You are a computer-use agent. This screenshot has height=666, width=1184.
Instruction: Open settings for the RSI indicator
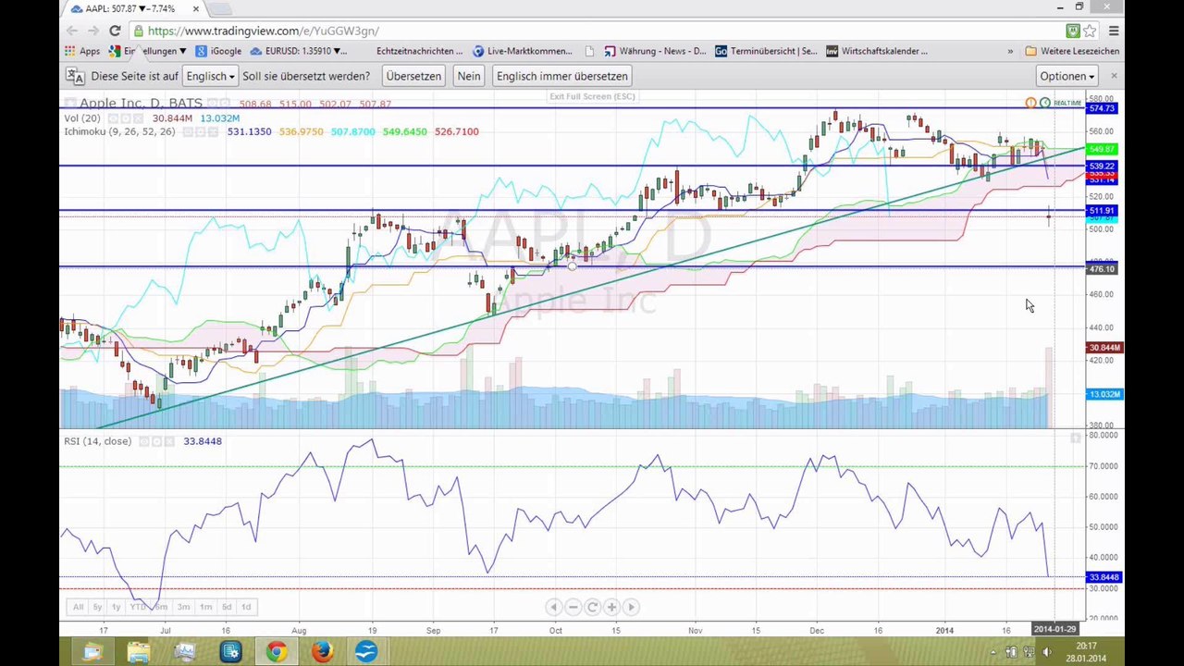[157, 441]
